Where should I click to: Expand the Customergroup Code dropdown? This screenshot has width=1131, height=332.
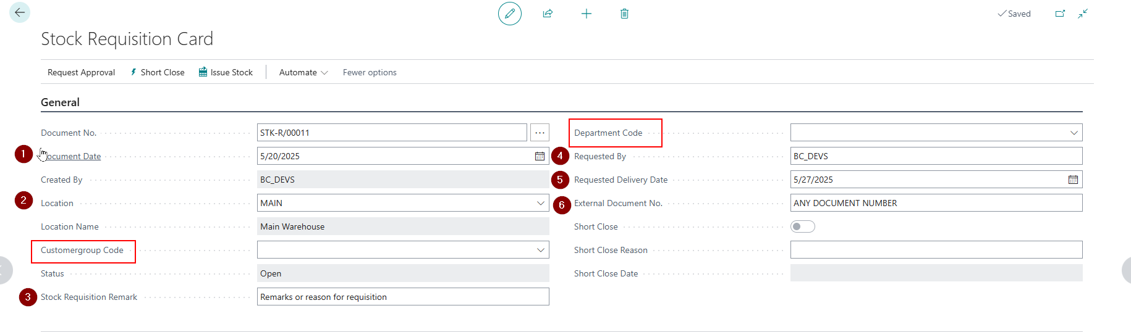coord(541,250)
